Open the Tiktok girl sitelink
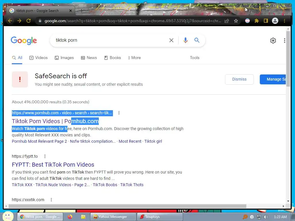The height and width of the screenshot is (221, 295). (x=153, y=141)
